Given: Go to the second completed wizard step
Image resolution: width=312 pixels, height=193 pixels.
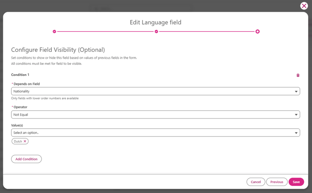Looking at the screenshot, I should tap(156, 32).
